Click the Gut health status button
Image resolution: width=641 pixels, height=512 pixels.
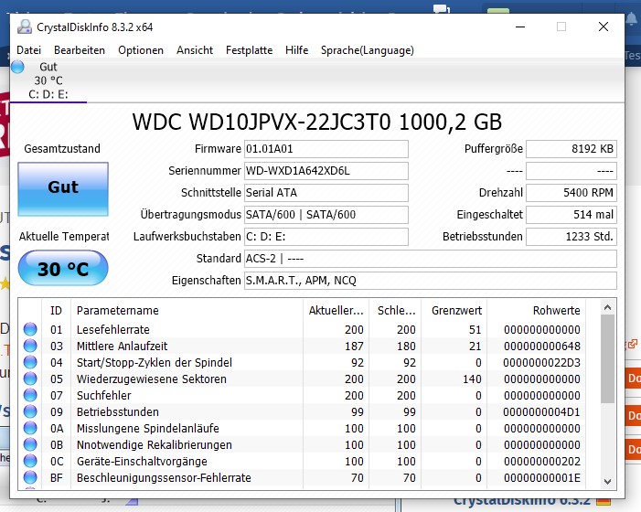click(x=63, y=188)
